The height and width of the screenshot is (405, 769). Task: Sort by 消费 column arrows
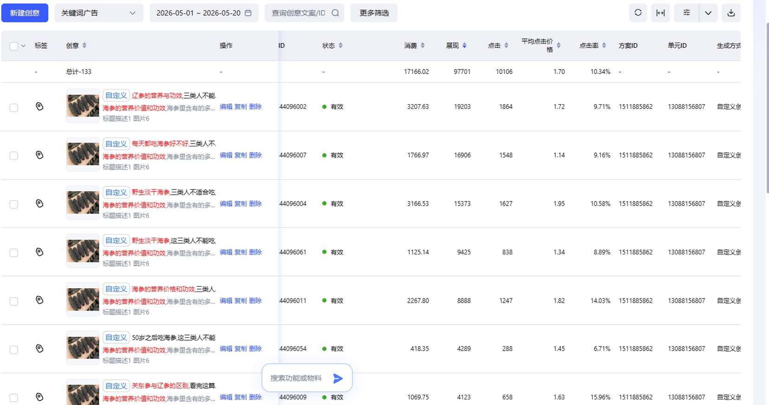[x=423, y=45]
